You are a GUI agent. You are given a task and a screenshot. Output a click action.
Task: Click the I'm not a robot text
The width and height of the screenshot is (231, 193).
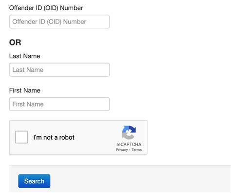[x=54, y=137]
